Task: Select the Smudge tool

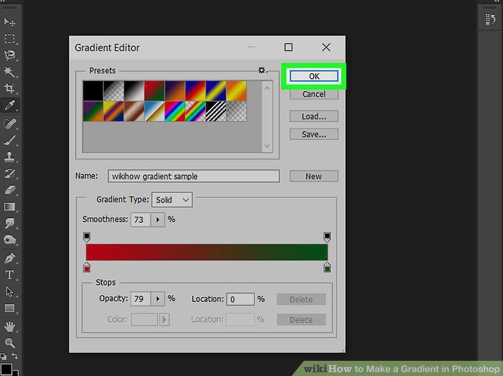Action: [9, 224]
